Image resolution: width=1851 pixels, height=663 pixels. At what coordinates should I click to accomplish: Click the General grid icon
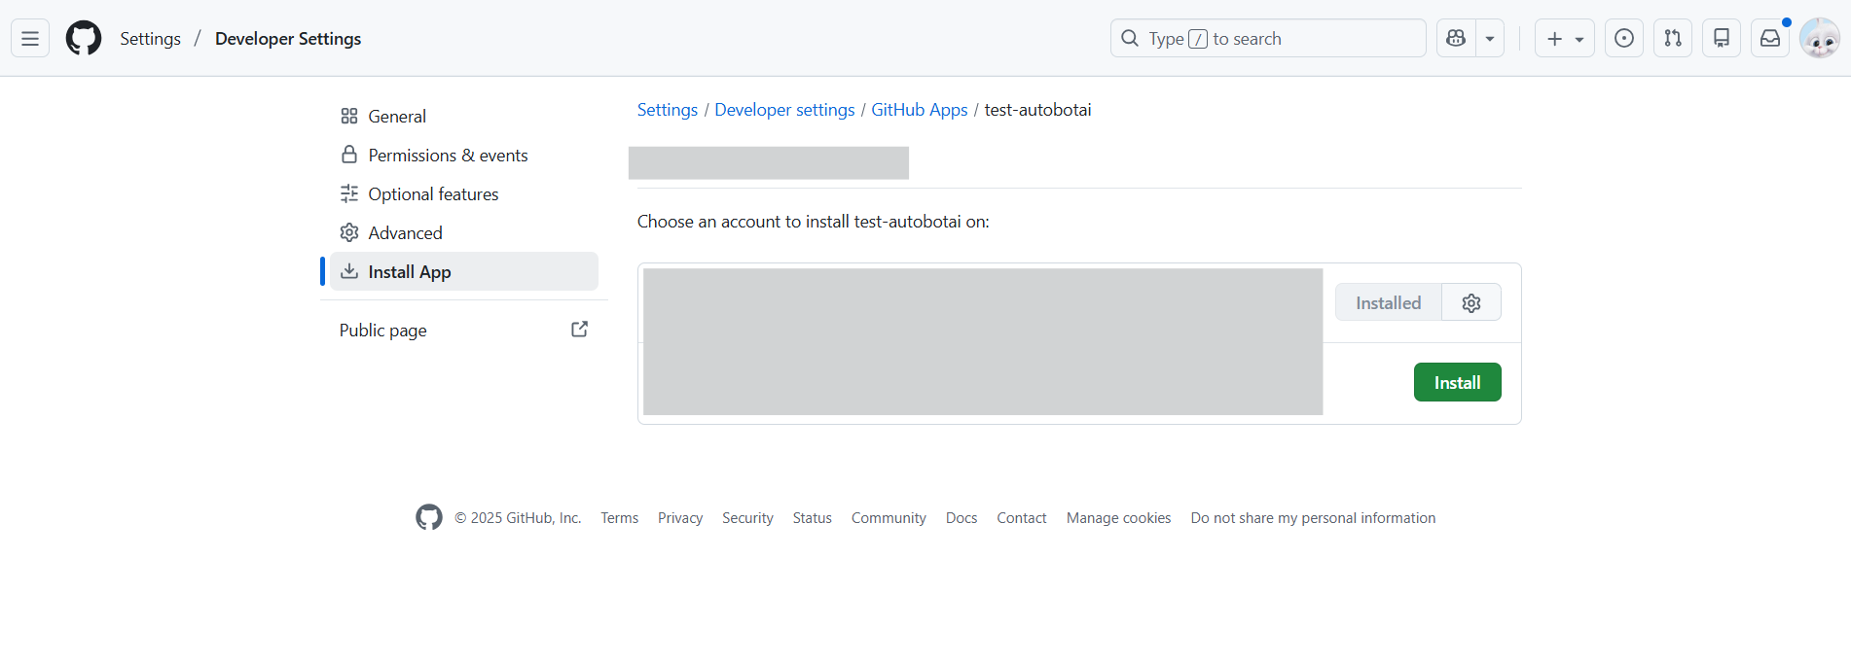click(349, 116)
